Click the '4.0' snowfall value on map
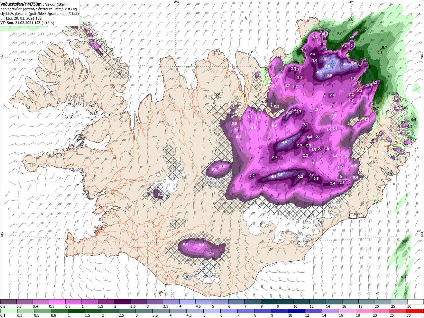The height and width of the screenshot is (318, 424). pos(284,142)
